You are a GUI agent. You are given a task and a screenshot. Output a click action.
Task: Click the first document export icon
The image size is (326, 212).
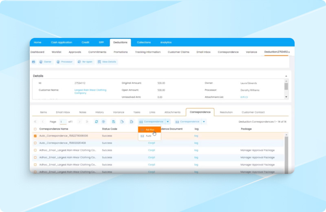click(x=122, y=122)
